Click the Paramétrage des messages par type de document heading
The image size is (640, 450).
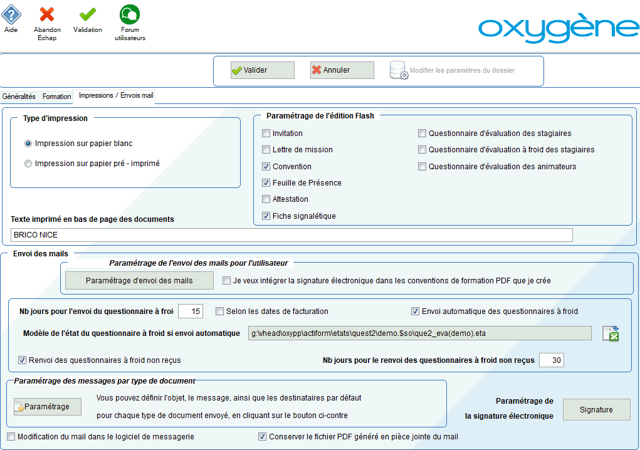tap(105, 380)
